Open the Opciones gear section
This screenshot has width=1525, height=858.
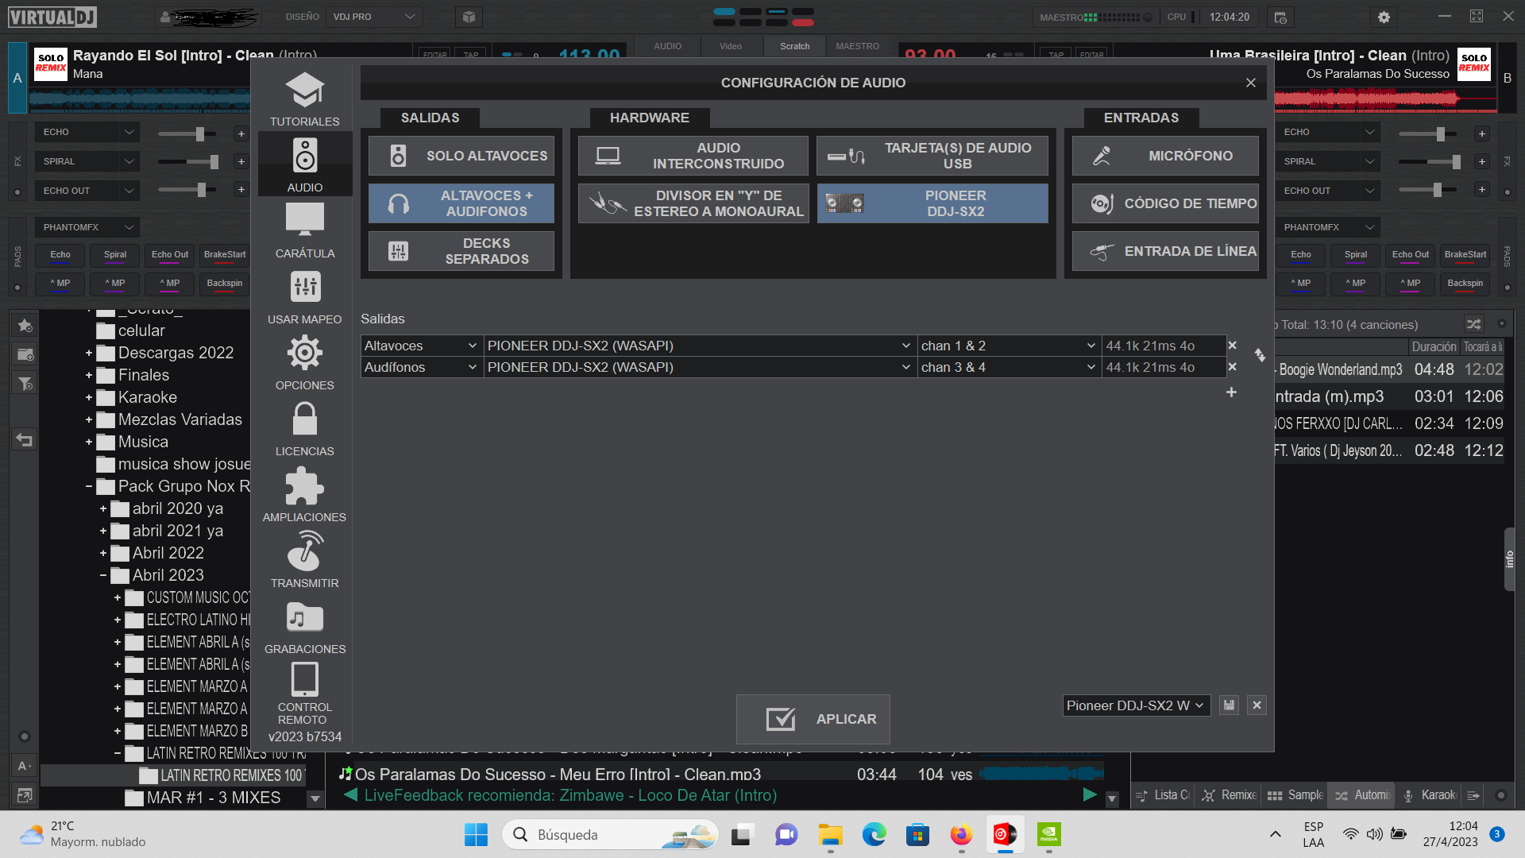304,362
